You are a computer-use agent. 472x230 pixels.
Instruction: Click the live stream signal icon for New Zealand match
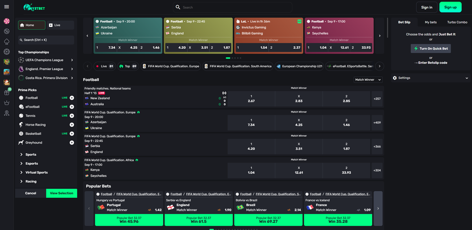coord(225,93)
